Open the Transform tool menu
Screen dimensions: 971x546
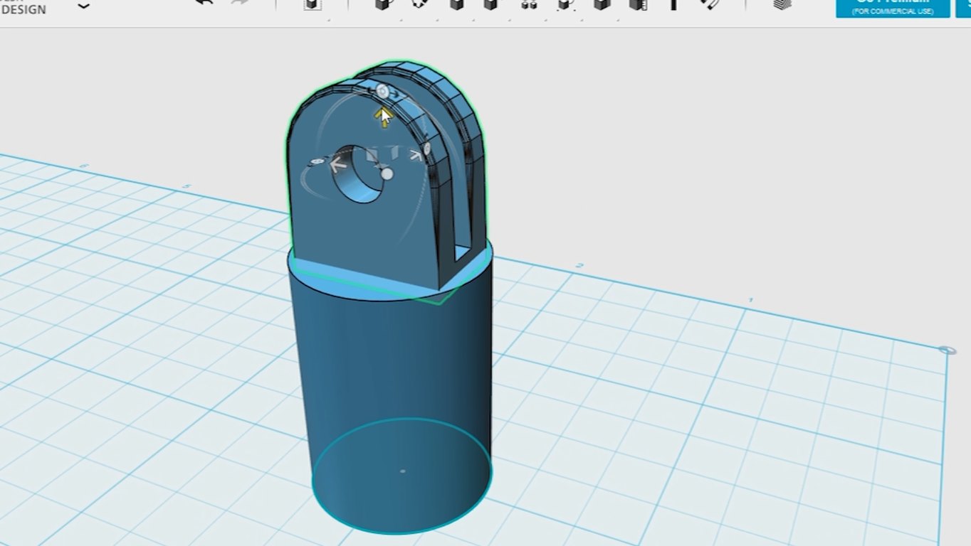[312, 4]
